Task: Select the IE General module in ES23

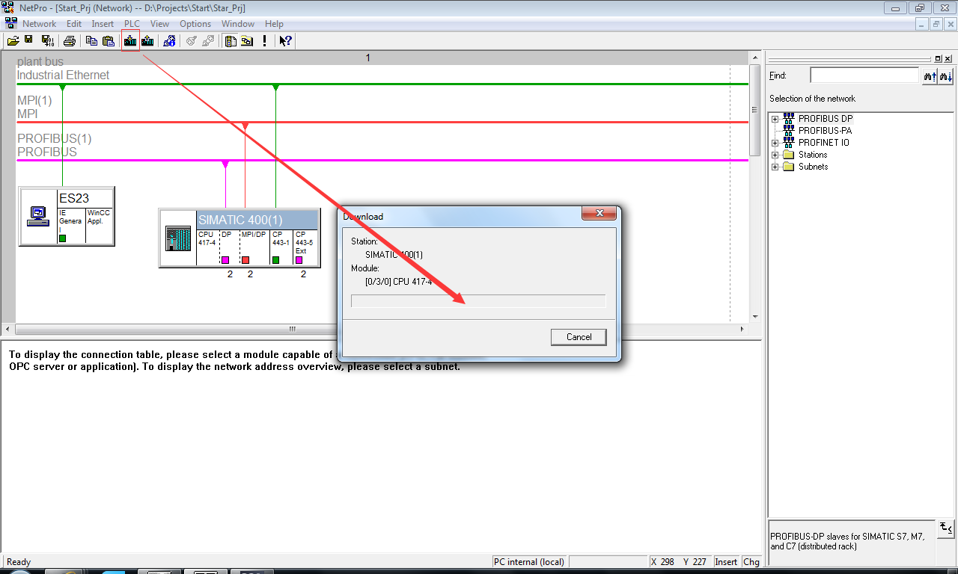Action: 72,225
